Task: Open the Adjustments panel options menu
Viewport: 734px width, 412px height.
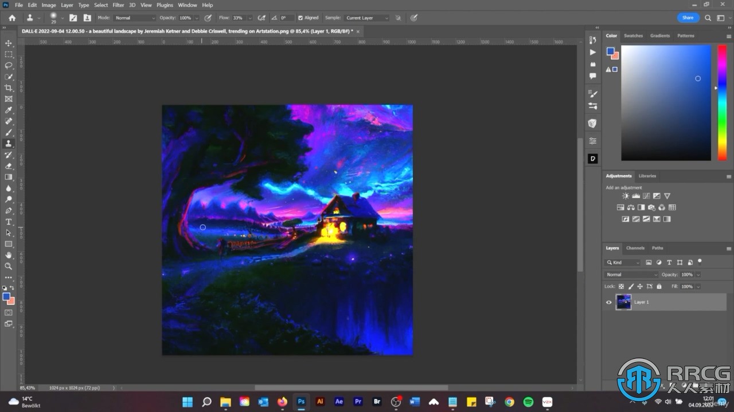Action: [x=728, y=176]
